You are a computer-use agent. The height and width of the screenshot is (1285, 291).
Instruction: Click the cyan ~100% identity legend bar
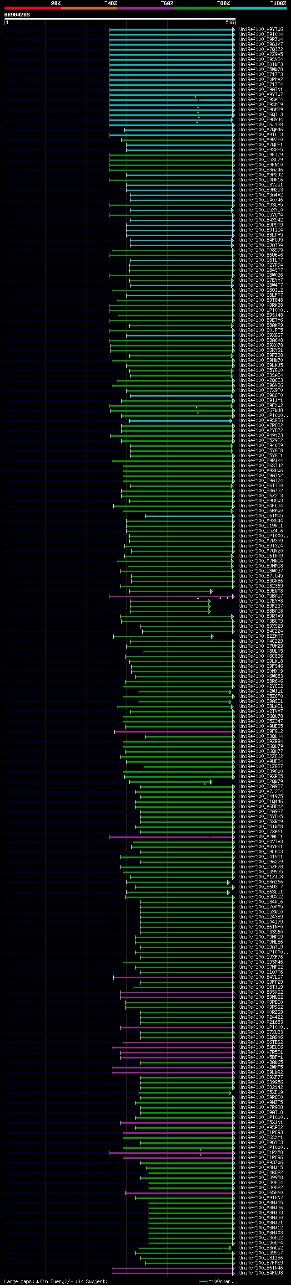pos(259,8)
